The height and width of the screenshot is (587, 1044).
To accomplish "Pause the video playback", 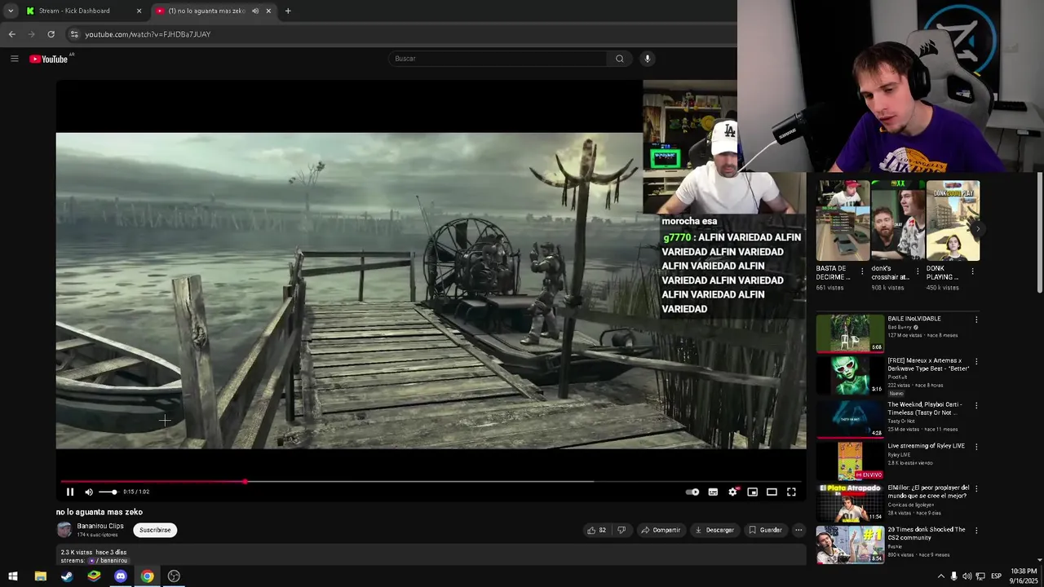I will point(70,492).
